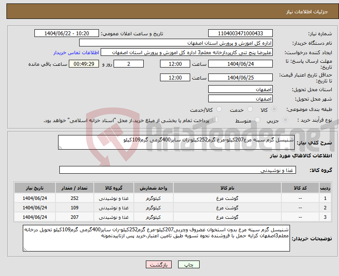Click گوشت مرغ name in row 1

click(x=227, y=198)
